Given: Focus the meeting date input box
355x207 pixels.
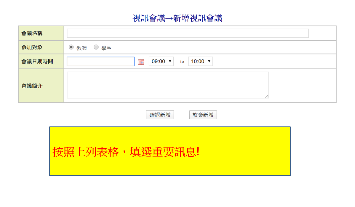Looking at the screenshot, I should 101,62.
